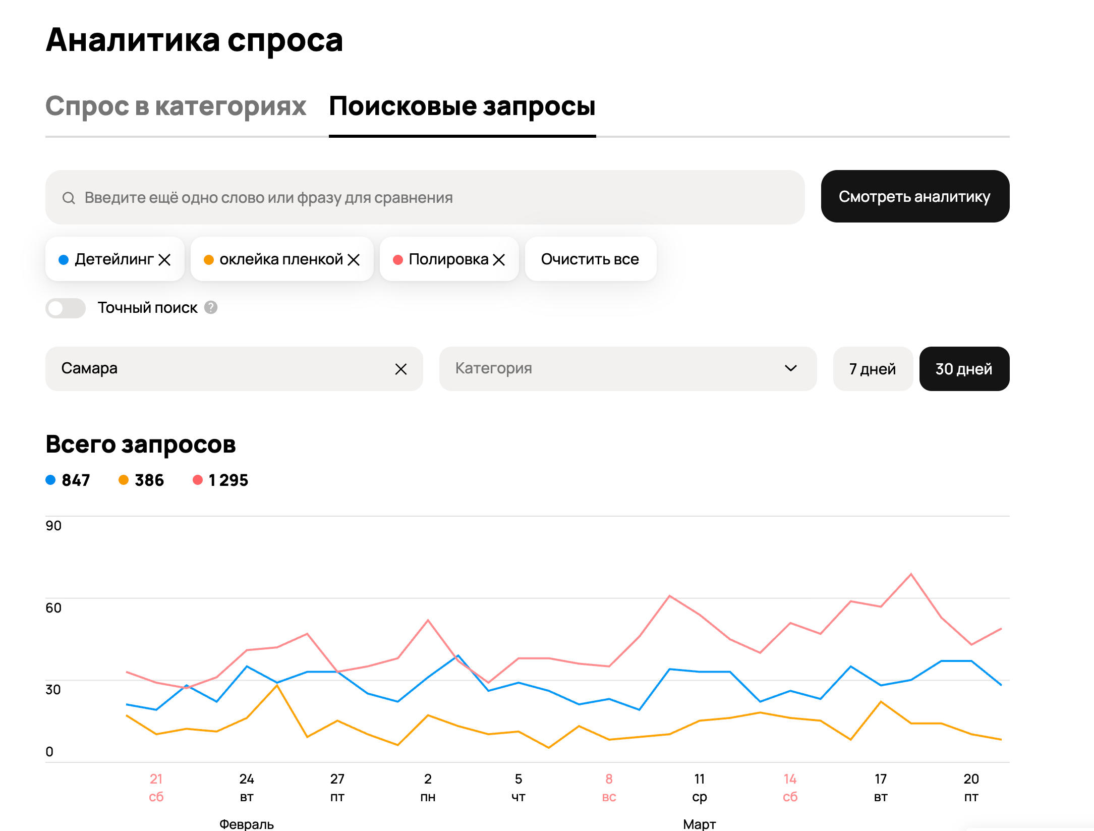Clear the Самара city field
This screenshot has height=831, width=1094.
tap(400, 369)
